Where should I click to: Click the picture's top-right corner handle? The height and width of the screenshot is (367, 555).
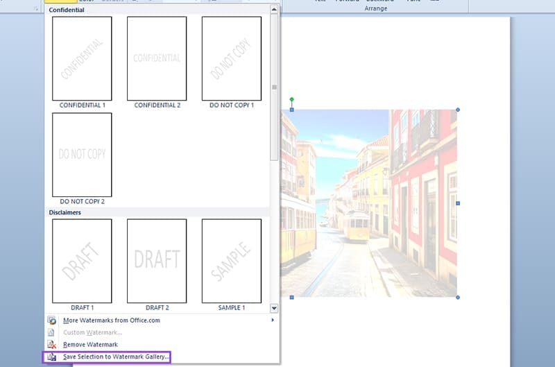(x=457, y=110)
